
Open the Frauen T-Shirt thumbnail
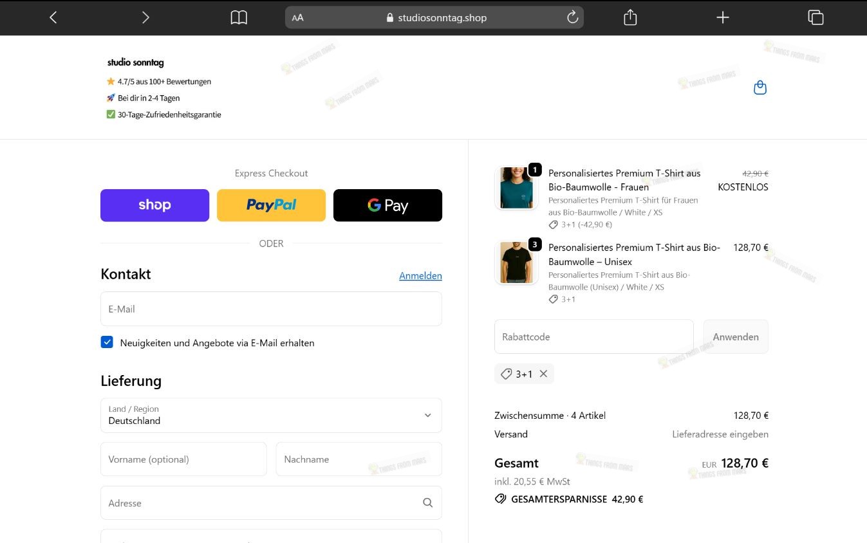point(516,188)
